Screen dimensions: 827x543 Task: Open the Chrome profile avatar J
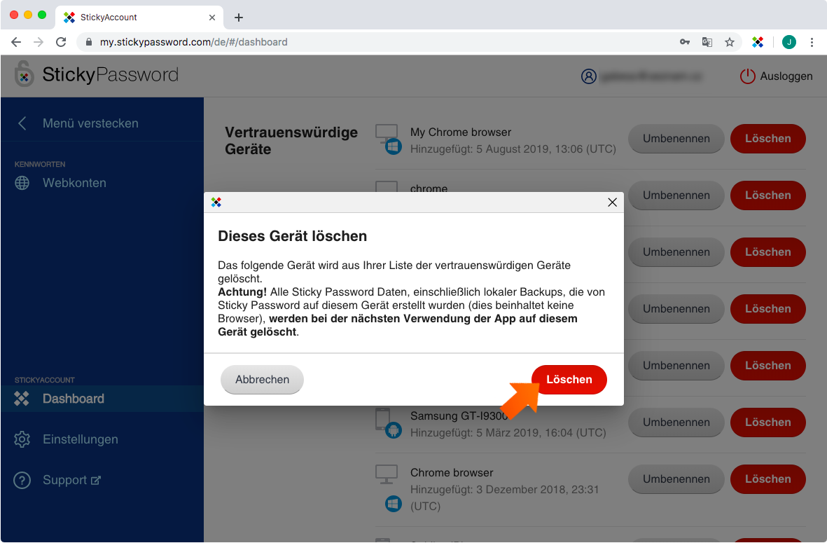[x=789, y=41]
